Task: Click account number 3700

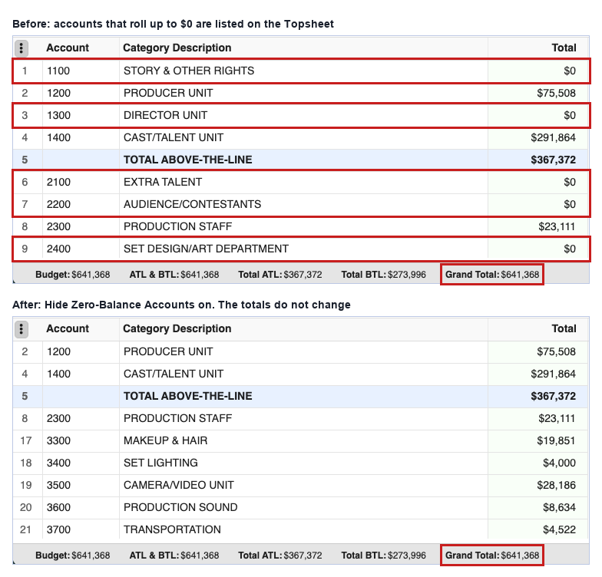Action: click(58, 529)
